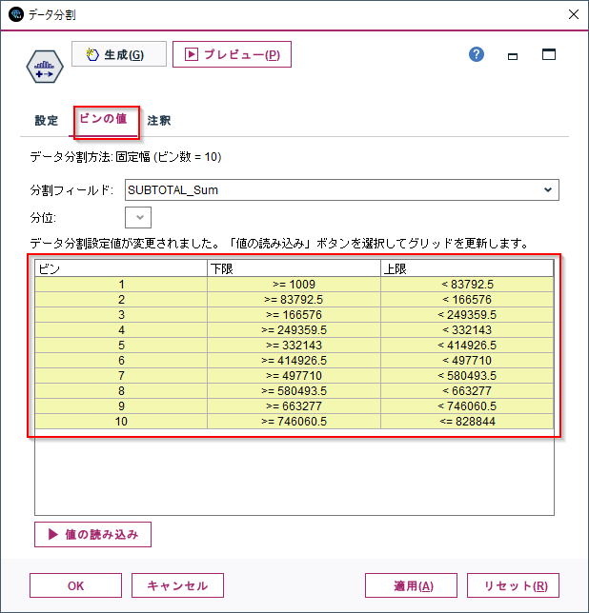Click the 値の読み込み button
This screenshot has width=589, height=613.
(92, 534)
